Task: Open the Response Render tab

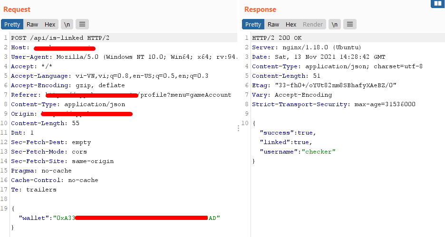Action: click(x=313, y=24)
